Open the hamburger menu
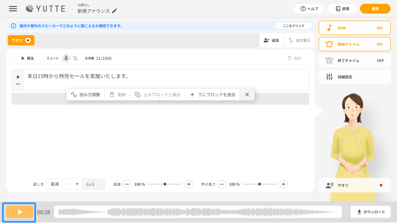Viewport: 397px width, 223px height. (13, 9)
